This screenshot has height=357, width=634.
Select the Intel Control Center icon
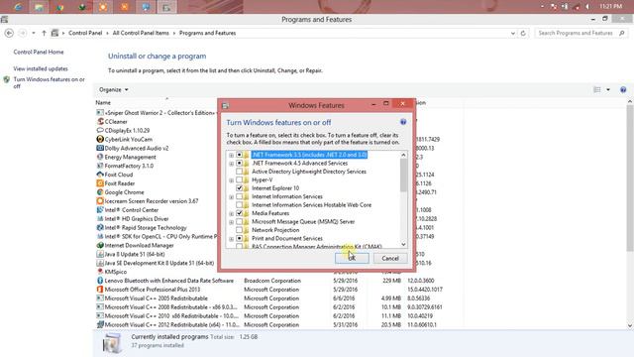point(100,210)
